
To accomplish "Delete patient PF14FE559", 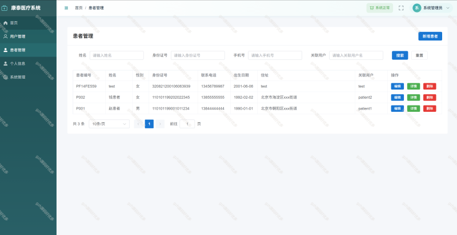I will coord(430,86).
